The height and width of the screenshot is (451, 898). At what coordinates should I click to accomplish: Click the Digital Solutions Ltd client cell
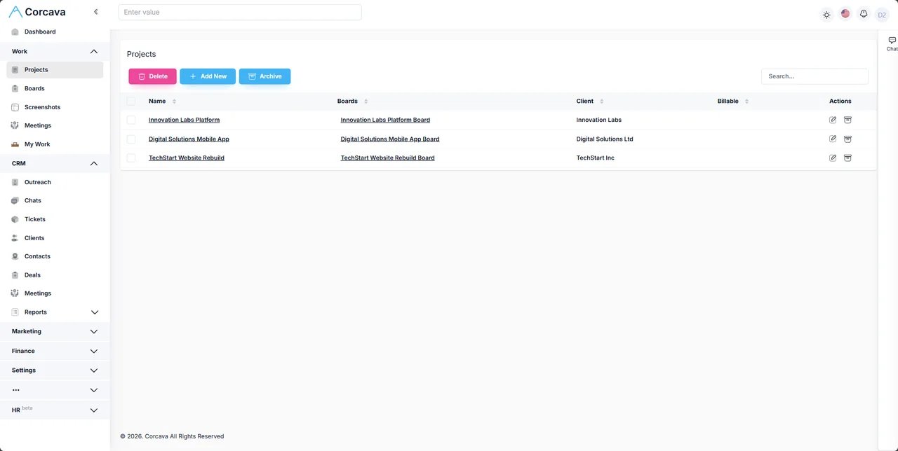(x=605, y=139)
